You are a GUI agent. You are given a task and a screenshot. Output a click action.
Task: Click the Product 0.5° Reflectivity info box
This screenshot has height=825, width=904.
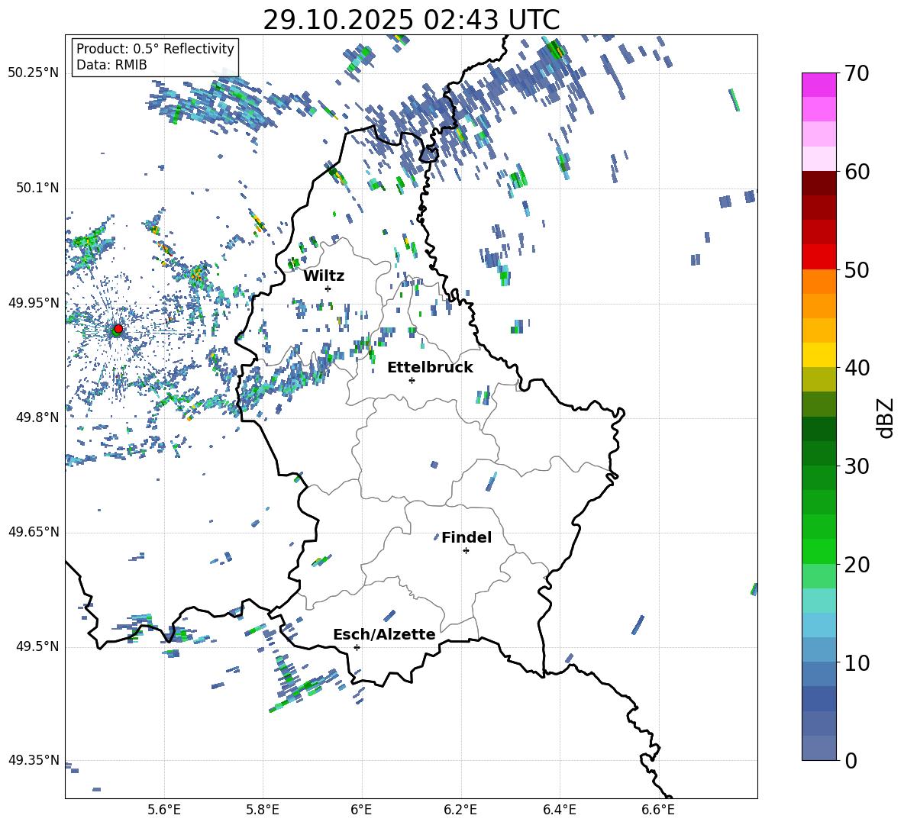pos(155,57)
